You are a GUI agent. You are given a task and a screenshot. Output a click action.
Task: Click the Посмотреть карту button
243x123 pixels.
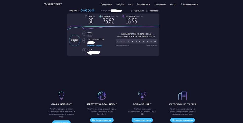pyautogui.click(x=142, y=120)
